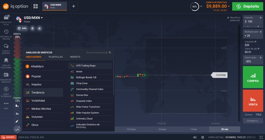
Task: Click the price alert bell icon
Action: pyautogui.click(x=32, y=28)
